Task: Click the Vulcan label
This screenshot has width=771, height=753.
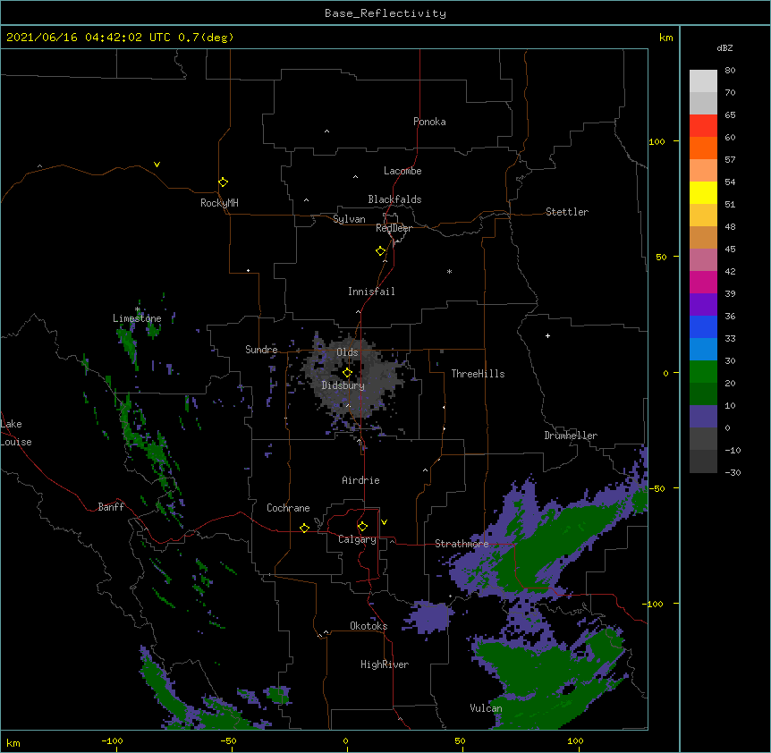Action: [486, 708]
